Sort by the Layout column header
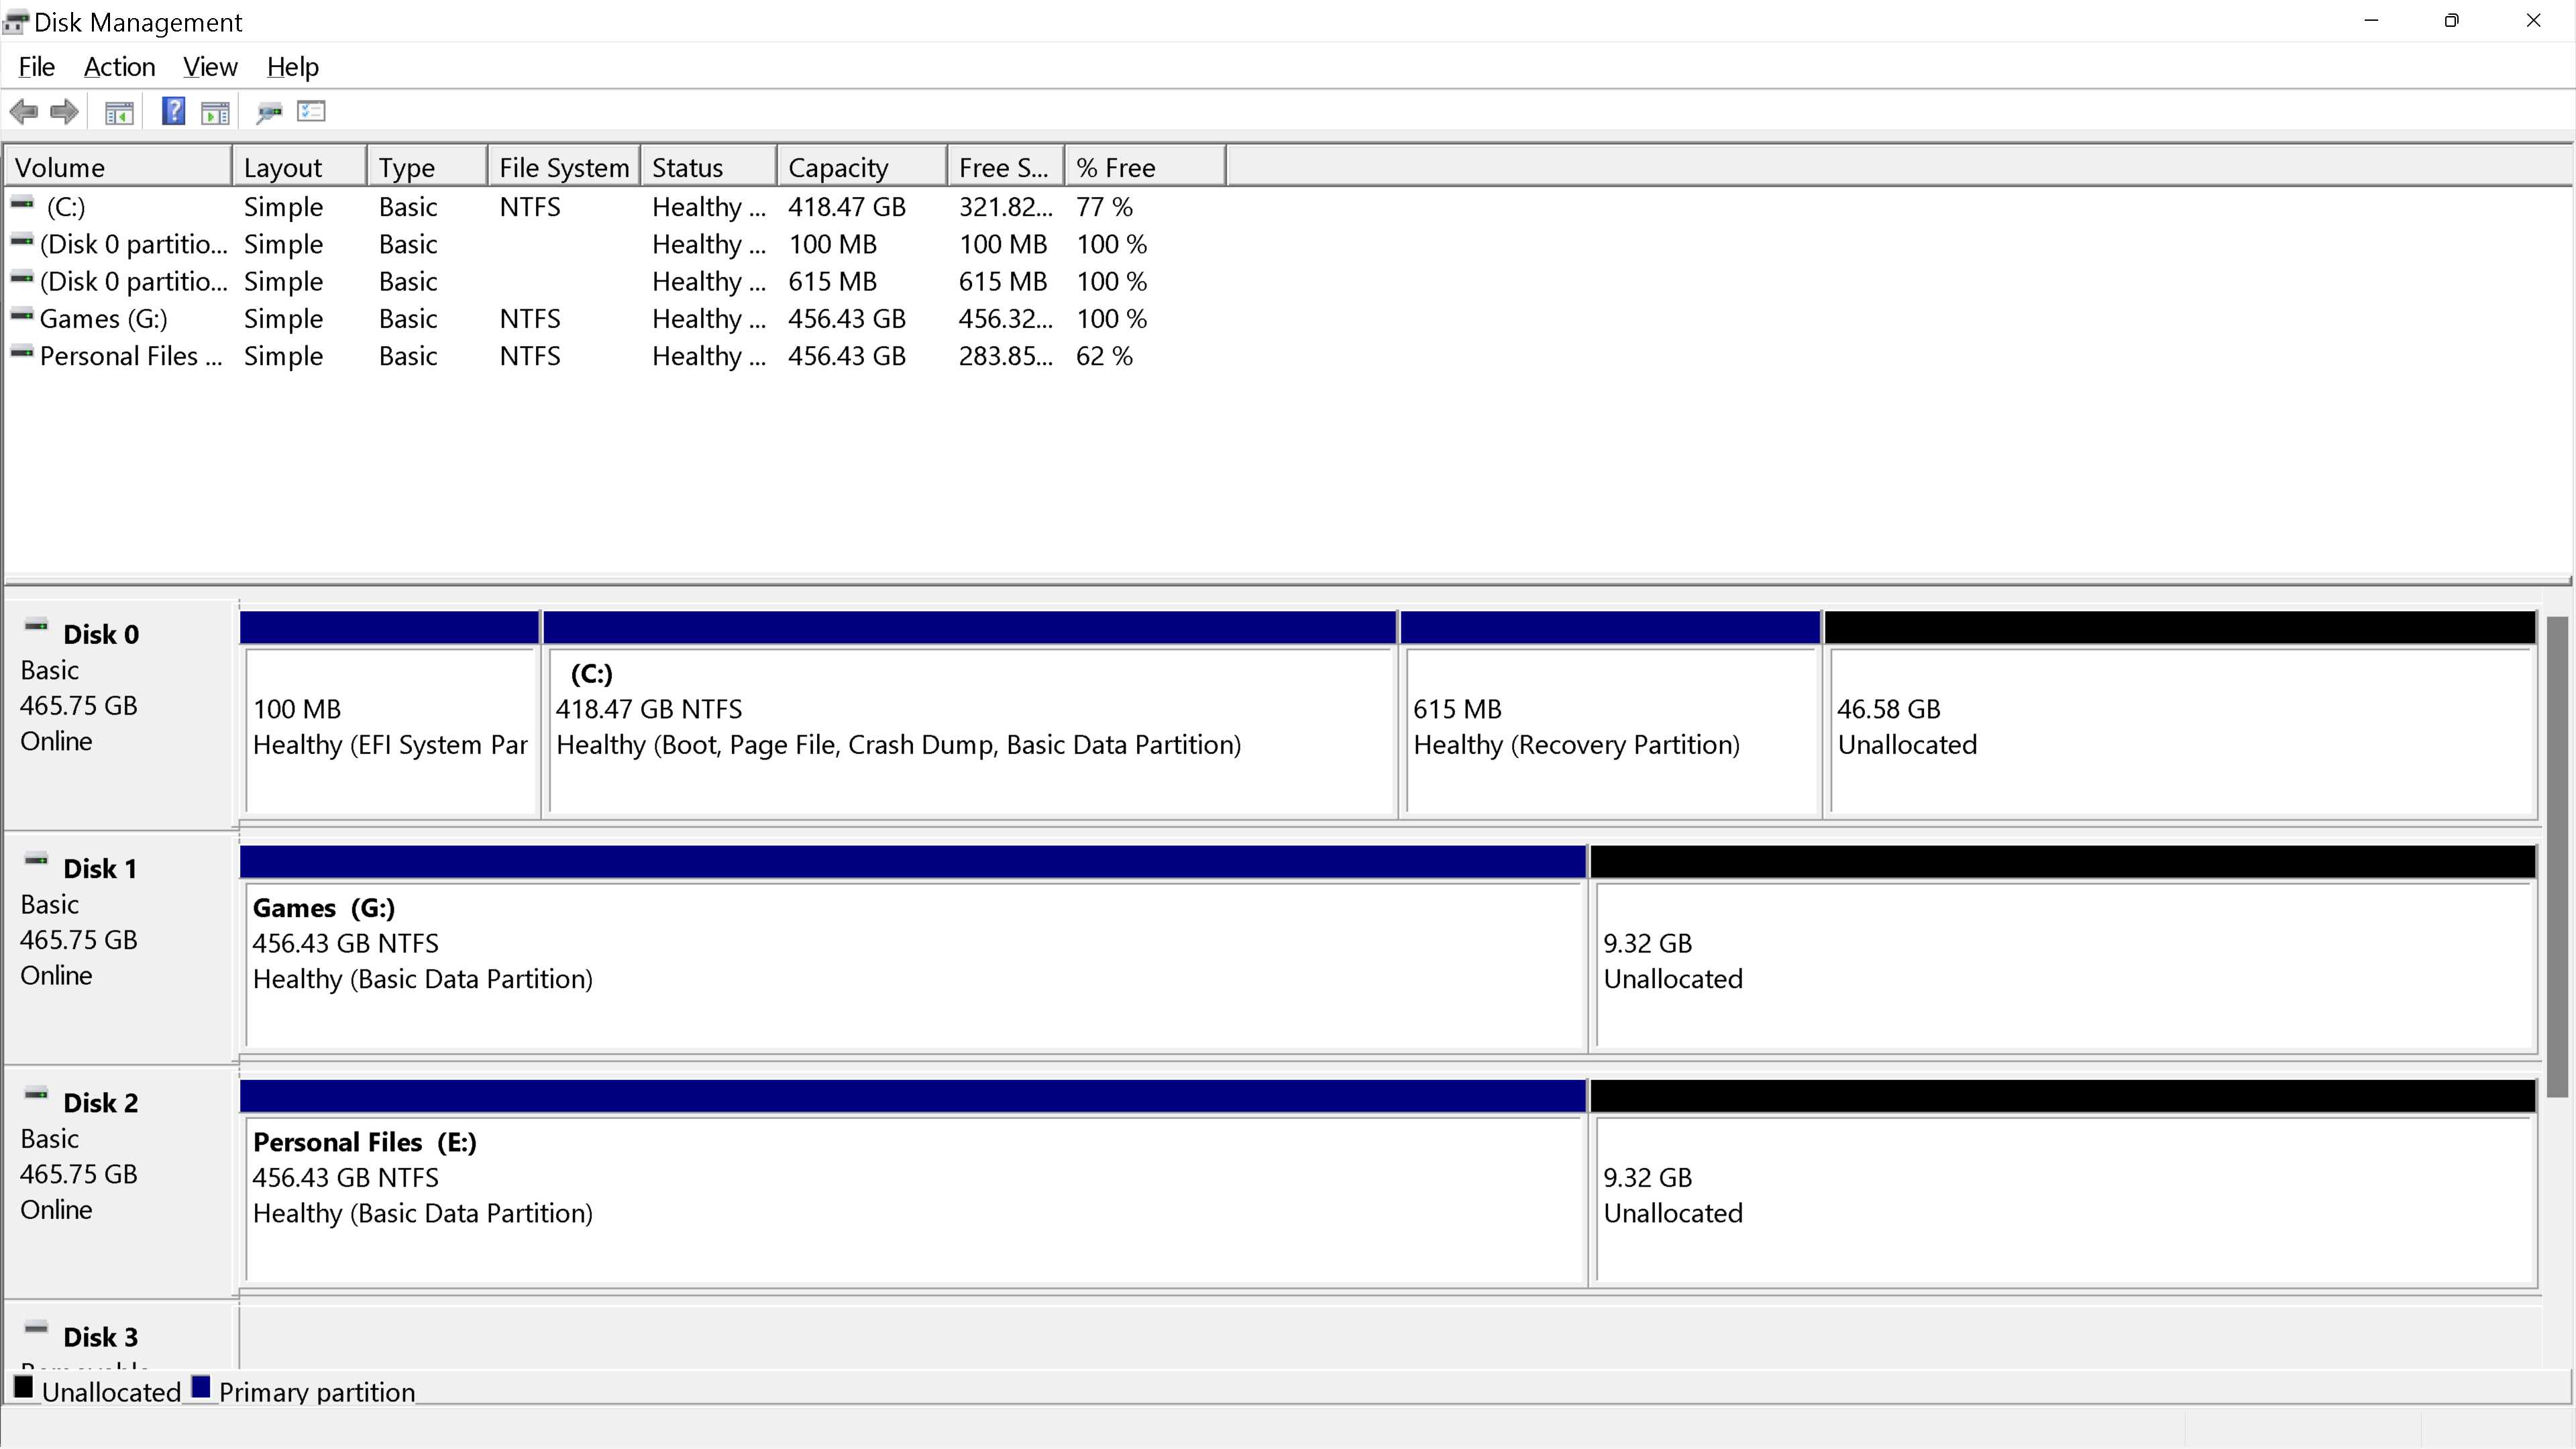 299,167
